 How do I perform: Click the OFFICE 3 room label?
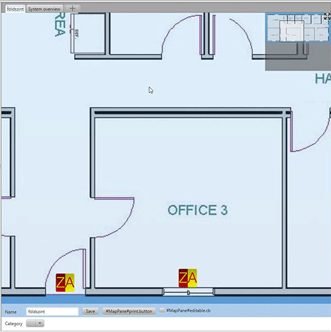[x=198, y=210]
